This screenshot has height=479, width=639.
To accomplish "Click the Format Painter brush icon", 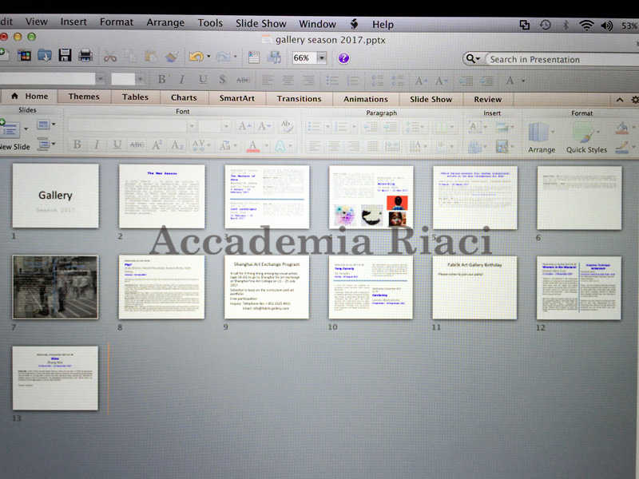I will click(172, 56).
